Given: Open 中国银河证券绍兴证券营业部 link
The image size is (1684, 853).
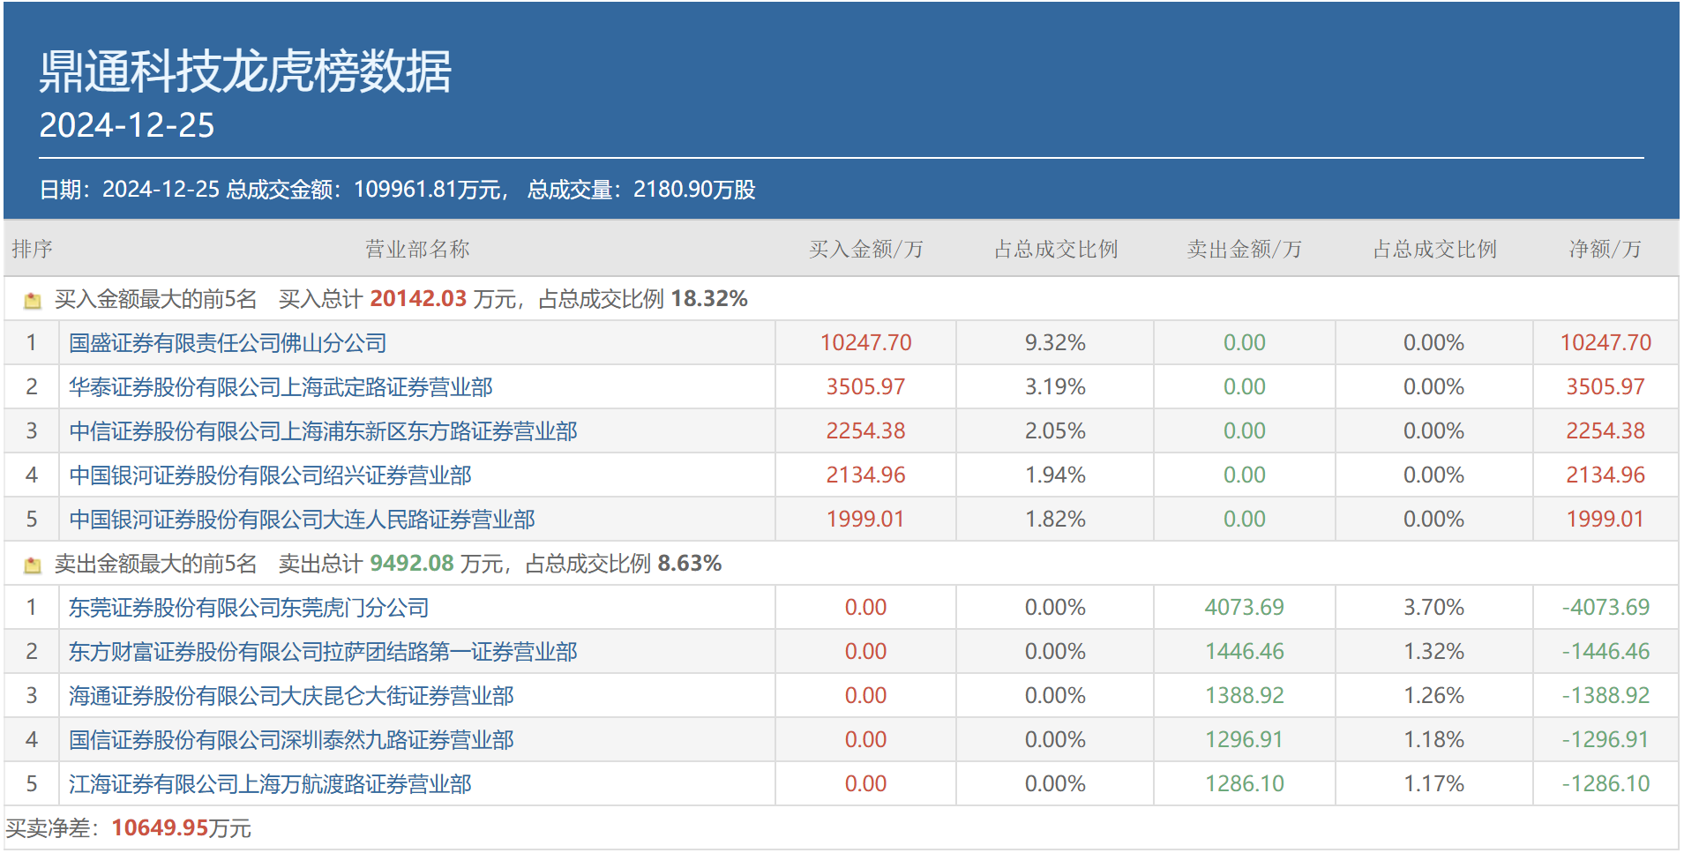Looking at the screenshot, I should pos(270,475).
